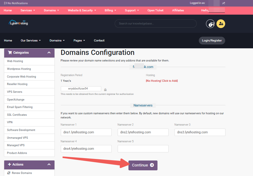The image size is (253, 176).
Task: Click the yellow account login icon
Action: 221,24
